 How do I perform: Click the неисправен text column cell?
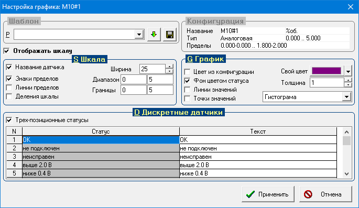coord(258,157)
